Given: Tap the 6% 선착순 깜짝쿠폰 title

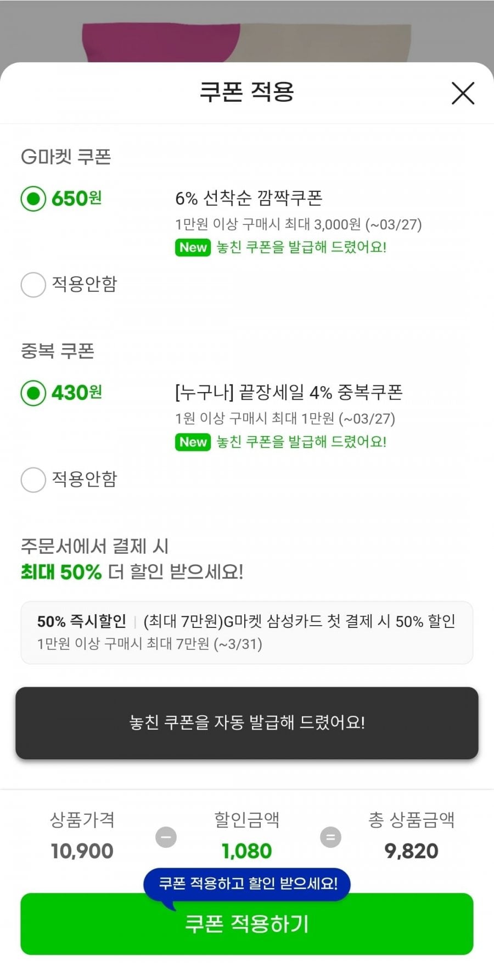Looking at the screenshot, I should tap(249, 198).
